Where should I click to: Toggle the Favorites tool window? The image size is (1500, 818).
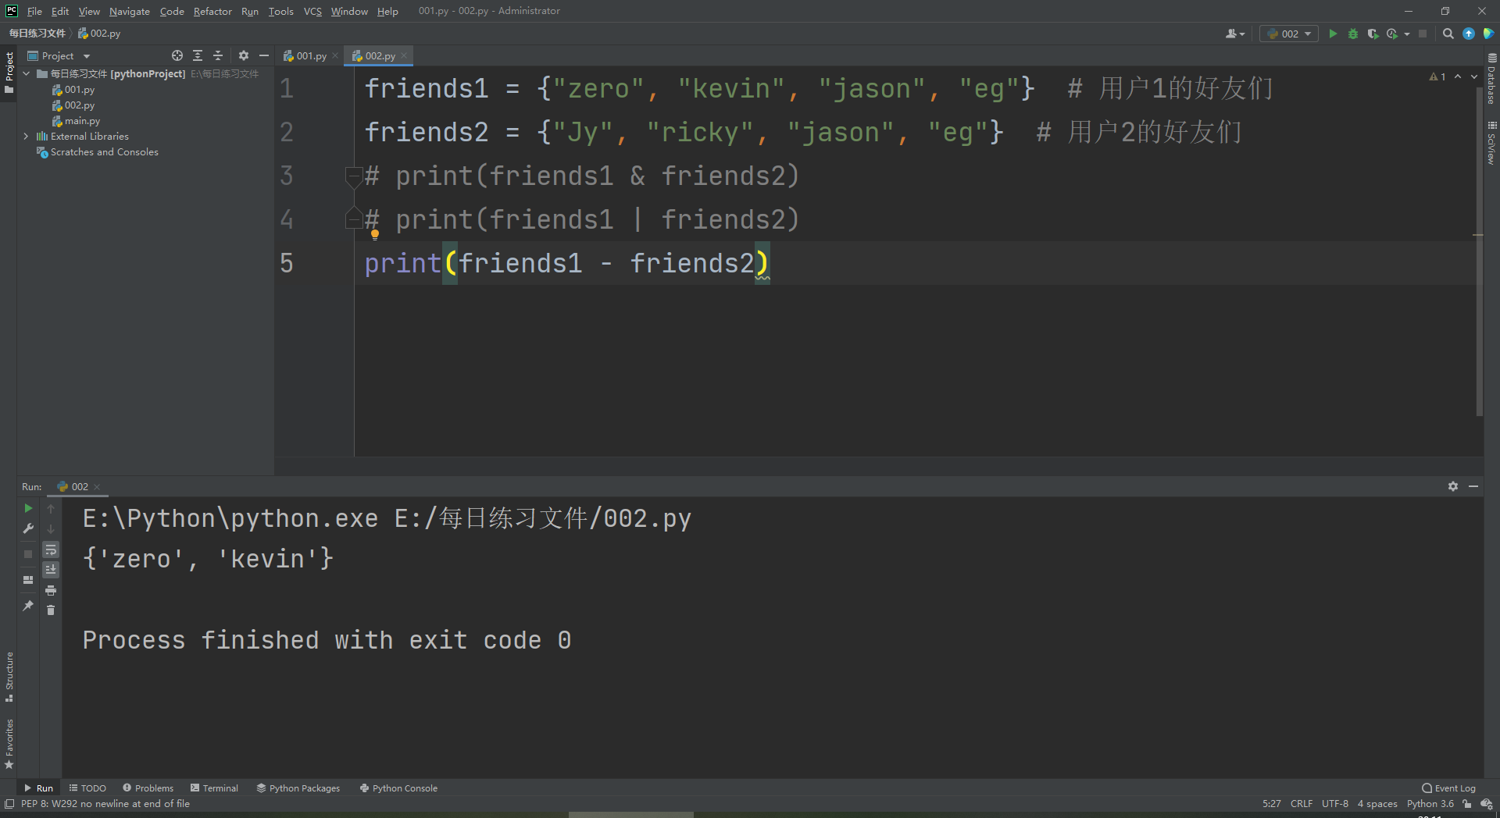[x=9, y=743]
